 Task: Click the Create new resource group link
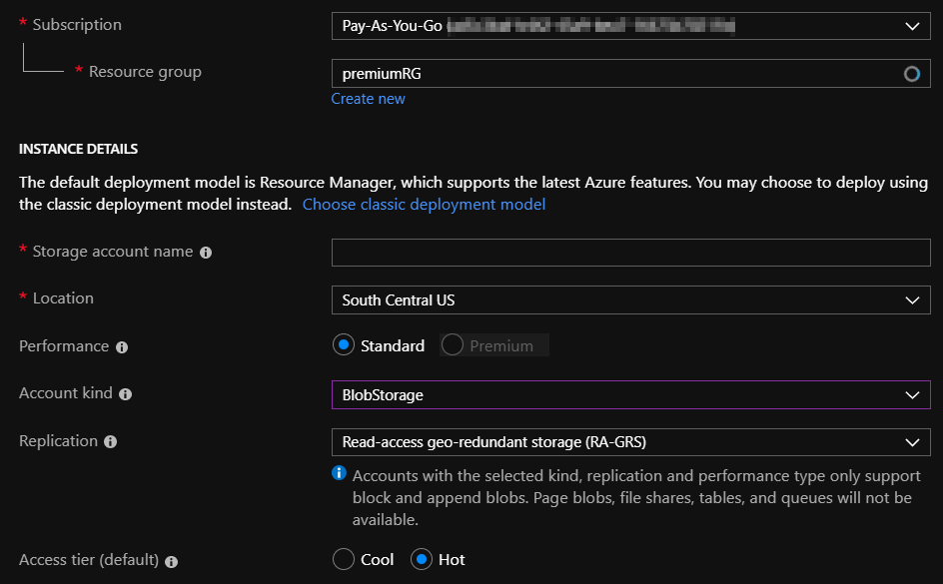click(368, 99)
